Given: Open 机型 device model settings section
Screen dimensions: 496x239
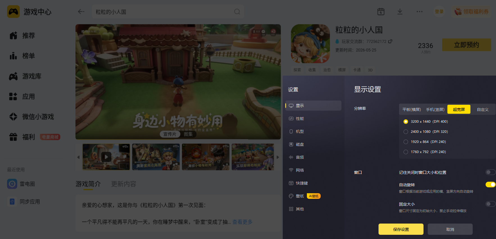Looking at the screenshot, I should 313,131.
